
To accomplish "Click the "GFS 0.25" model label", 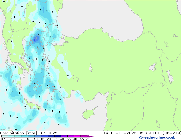I will [48, 133].
